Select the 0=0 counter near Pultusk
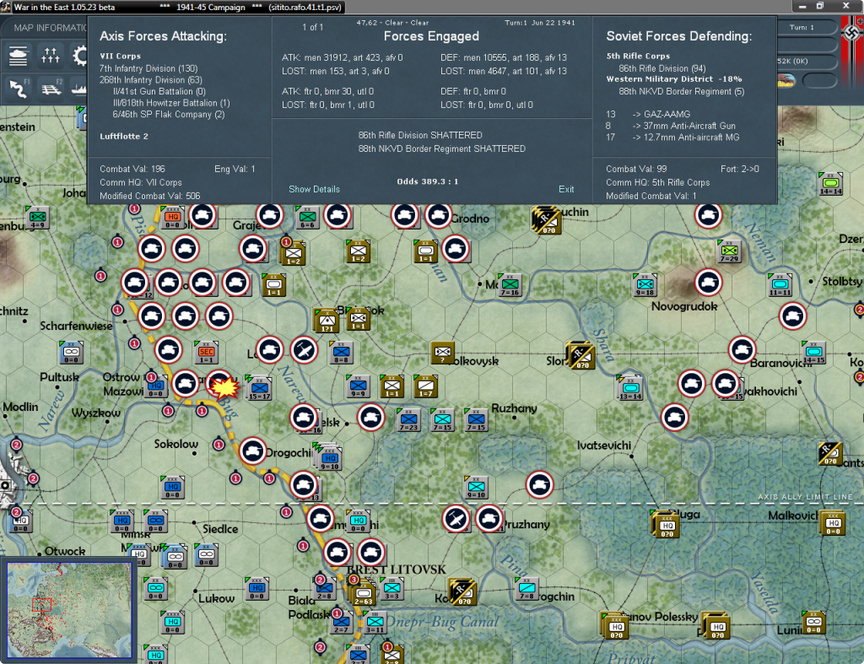Screen dimensions: 864x664 pos(71,352)
